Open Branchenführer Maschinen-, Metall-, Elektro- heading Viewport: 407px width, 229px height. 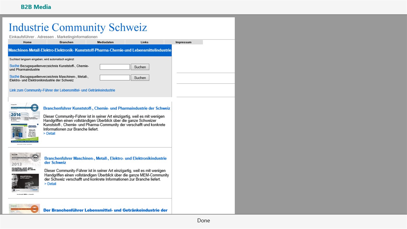tap(105, 160)
